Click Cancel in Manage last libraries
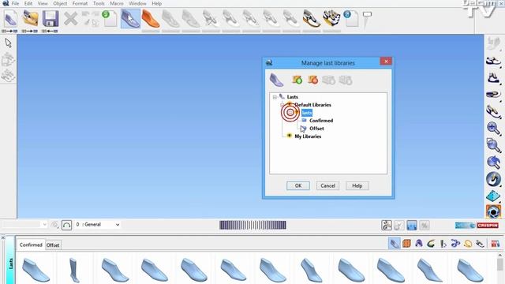 click(x=327, y=186)
